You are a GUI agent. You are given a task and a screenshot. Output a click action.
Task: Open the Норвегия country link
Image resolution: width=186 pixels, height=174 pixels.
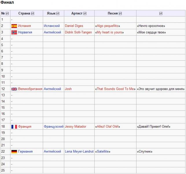pyautogui.click(x=25, y=32)
